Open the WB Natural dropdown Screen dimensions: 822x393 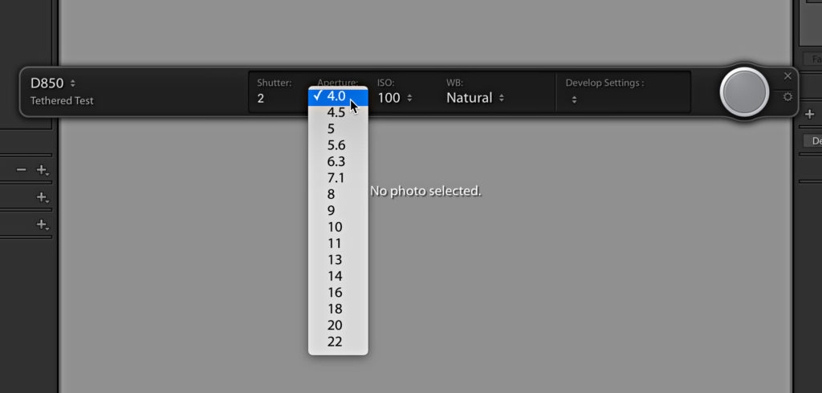[x=475, y=98]
